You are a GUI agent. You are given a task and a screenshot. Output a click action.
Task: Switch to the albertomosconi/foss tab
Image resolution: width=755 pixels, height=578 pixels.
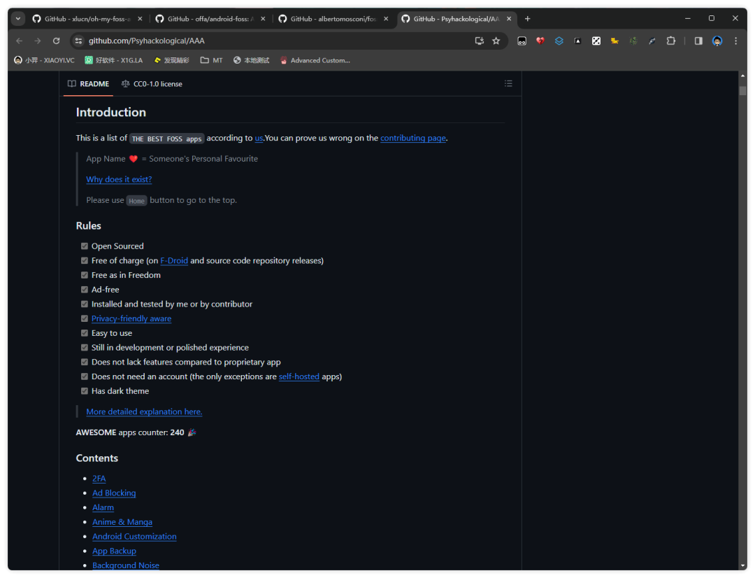pyautogui.click(x=333, y=19)
